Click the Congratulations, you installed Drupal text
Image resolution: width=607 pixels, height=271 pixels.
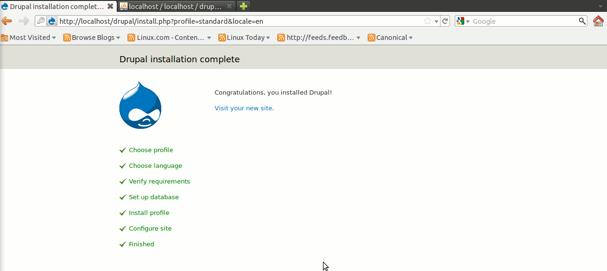pos(273,93)
